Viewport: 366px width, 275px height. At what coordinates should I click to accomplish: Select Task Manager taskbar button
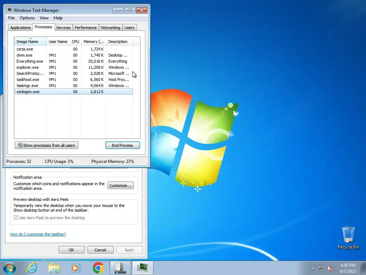tap(142, 268)
